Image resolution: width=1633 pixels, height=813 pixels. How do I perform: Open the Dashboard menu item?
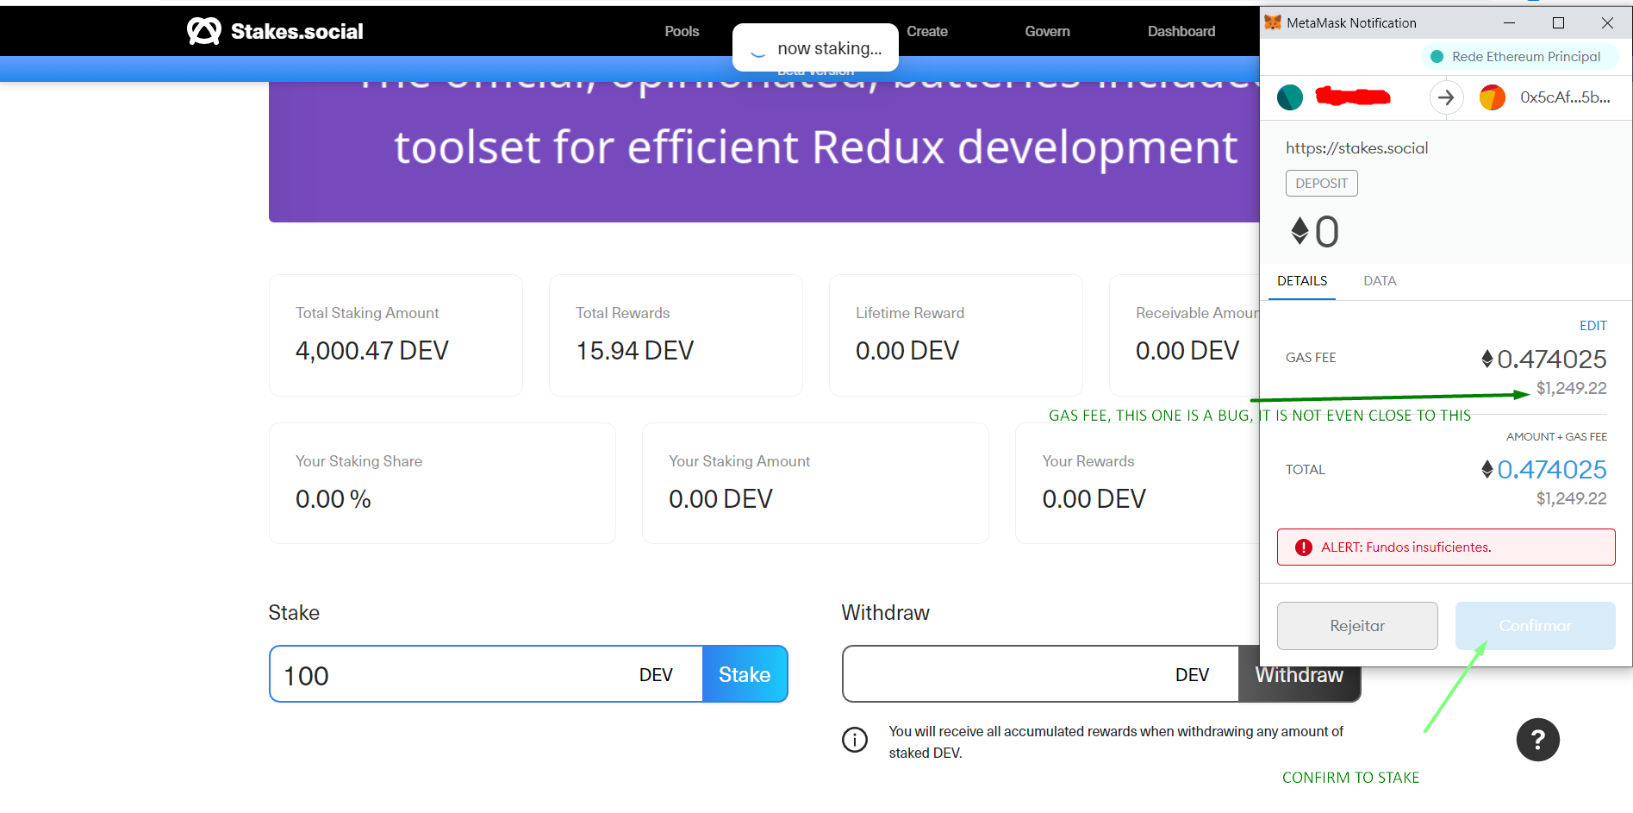click(x=1181, y=31)
